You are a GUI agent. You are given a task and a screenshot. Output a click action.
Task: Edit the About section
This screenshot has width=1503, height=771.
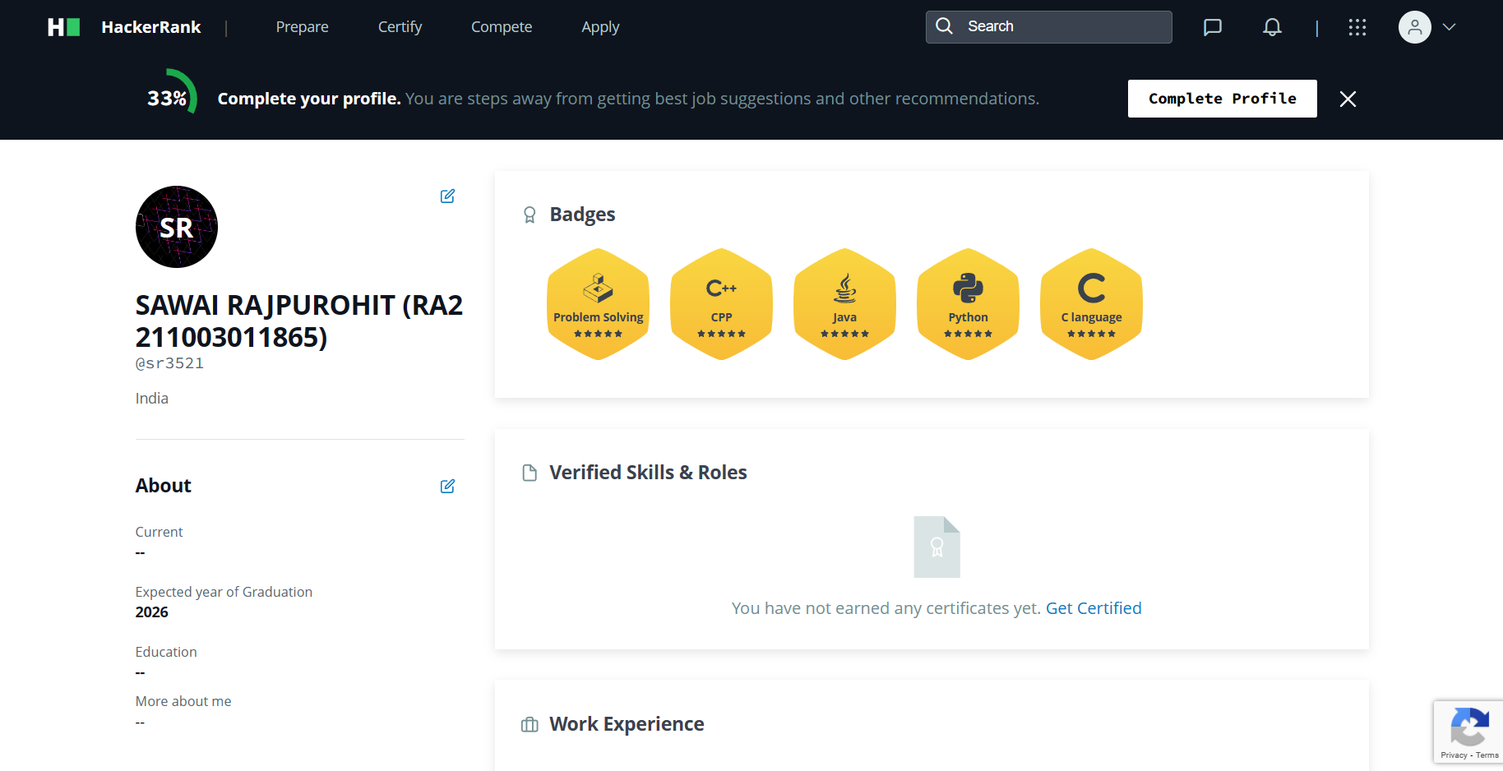click(x=447, y=486)
